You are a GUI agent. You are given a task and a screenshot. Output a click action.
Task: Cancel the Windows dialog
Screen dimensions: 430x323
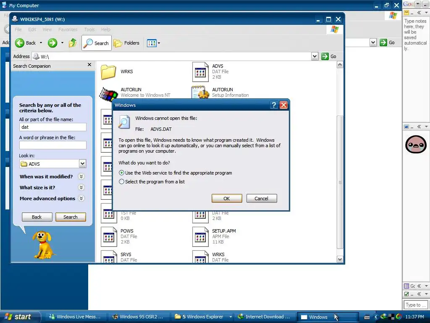point(262,199)
